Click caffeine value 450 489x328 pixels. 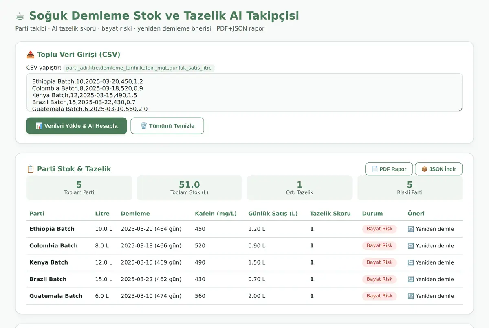pyautogui.click(x=200, y=229)
